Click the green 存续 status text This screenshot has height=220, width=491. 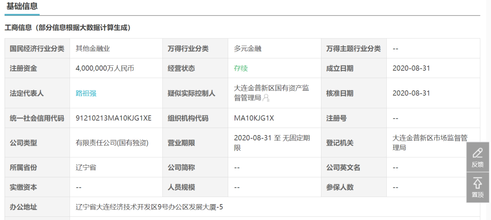[x=240, y=68]
